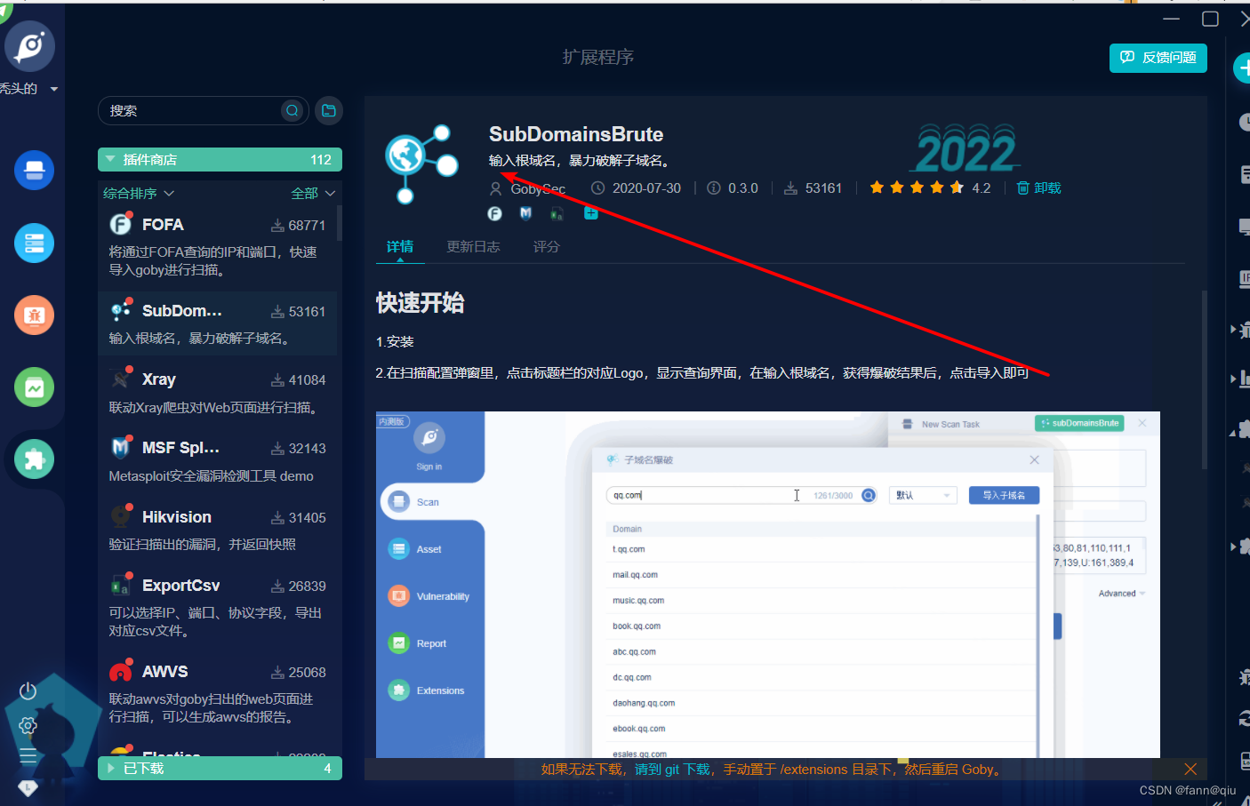Viewport: 1250px width, 806px height.
Task: Click the CSV related extension icon under author
Action: tap(557, 213)
